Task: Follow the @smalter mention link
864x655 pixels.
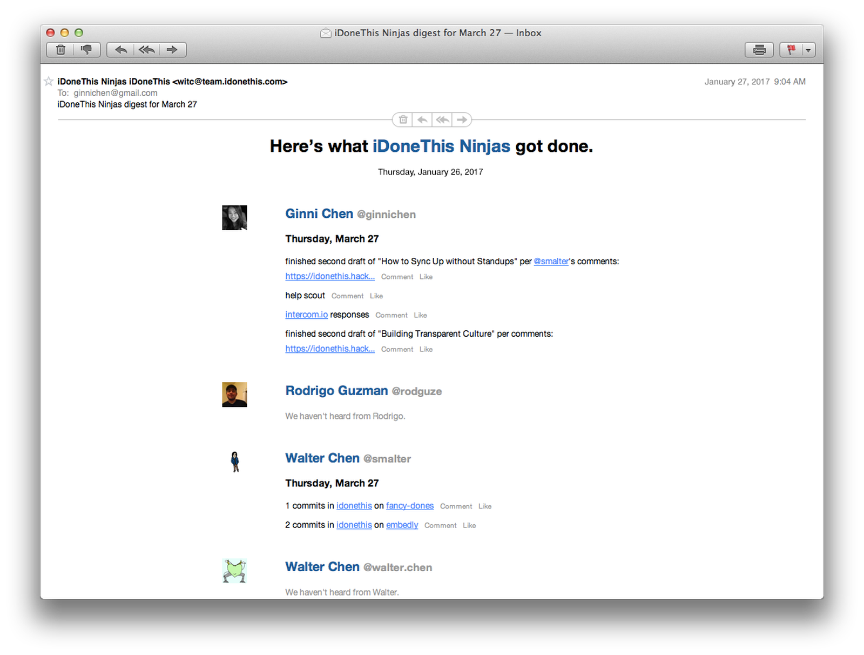Action: (550, 261)
